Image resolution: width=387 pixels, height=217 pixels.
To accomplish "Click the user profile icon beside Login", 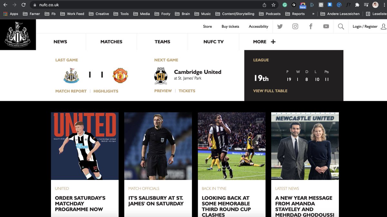I will coord(383,26).
